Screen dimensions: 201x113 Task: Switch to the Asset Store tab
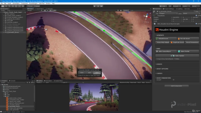pyautogui.click(x=40, y=9)
